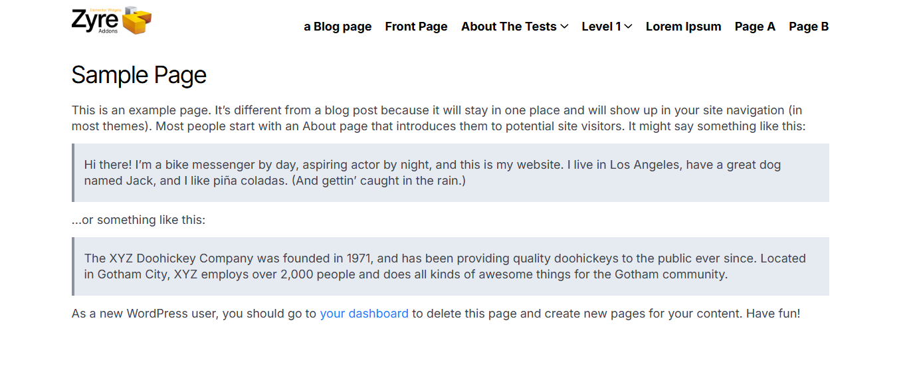The height and width of the screenshot is (390, 909).
Task: Click the Sample Page heading
Action: pyautogui.click(x=139, y=75)
